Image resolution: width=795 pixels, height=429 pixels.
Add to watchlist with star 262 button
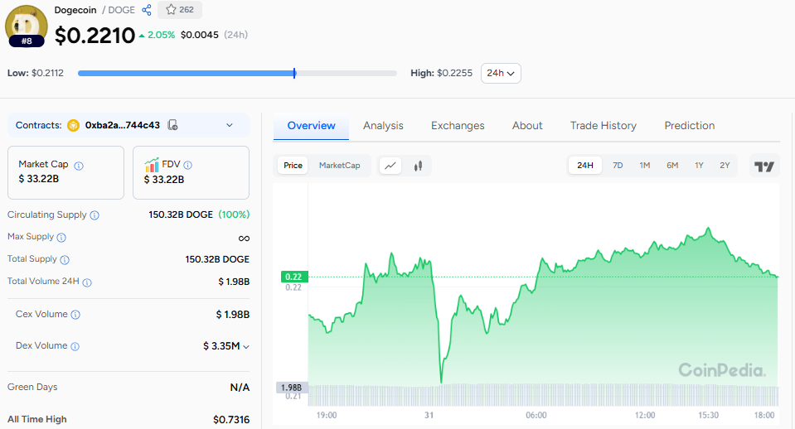coord(180,10)
